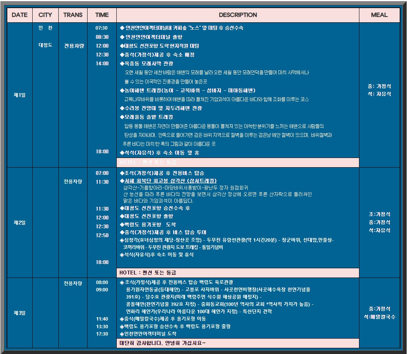Select the 17:30 time entry
Viewport: 407px width, 354px height.
(x=102, y=334)
